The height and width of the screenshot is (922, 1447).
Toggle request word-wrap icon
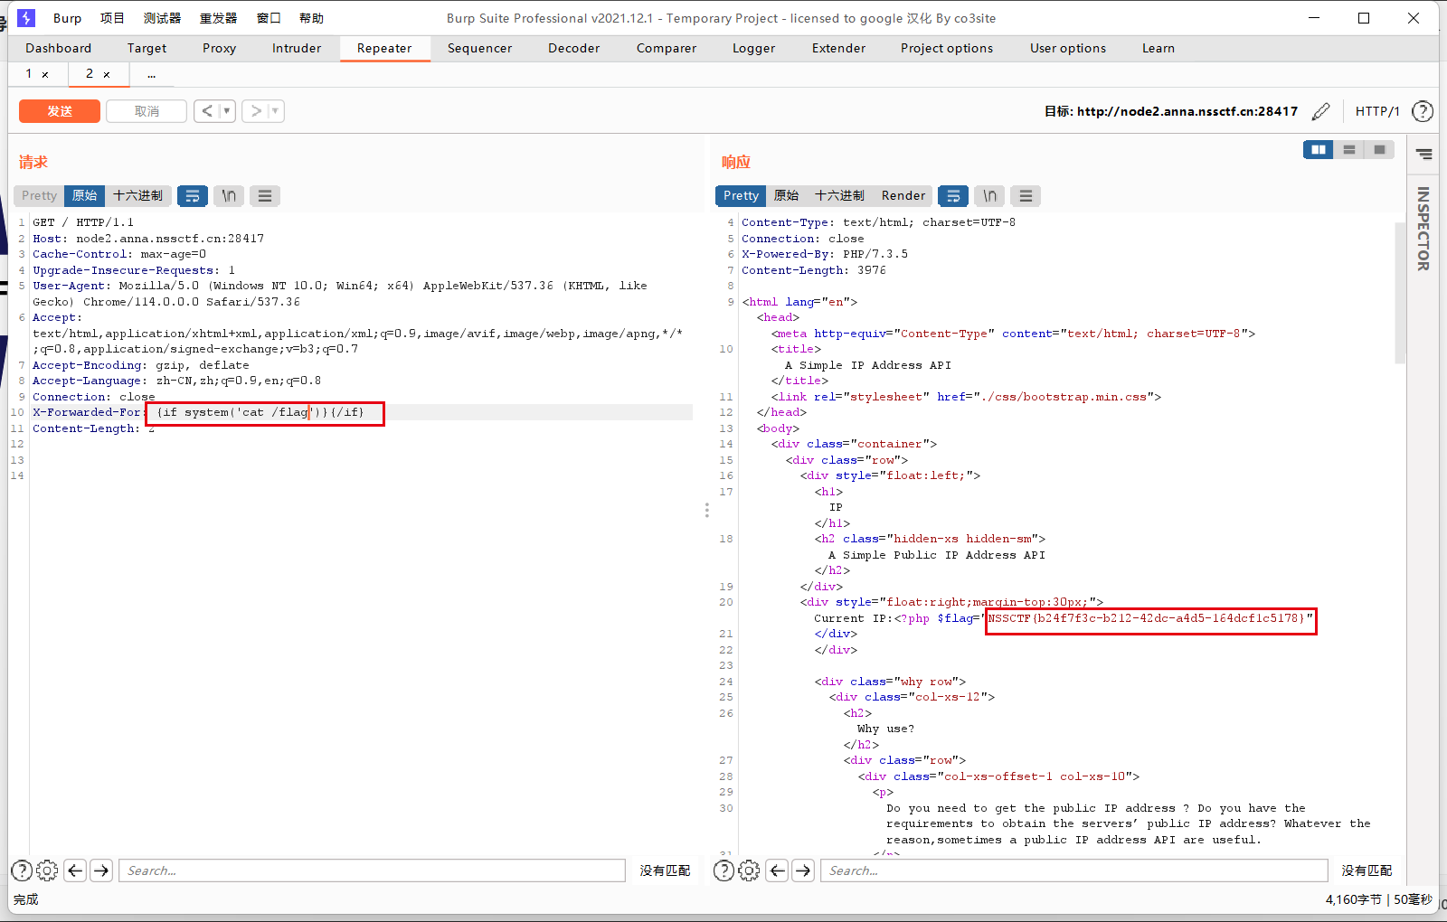[x=193, y=195]
